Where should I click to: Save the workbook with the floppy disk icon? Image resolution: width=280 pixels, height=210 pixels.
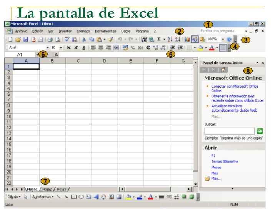coord(26,39)
